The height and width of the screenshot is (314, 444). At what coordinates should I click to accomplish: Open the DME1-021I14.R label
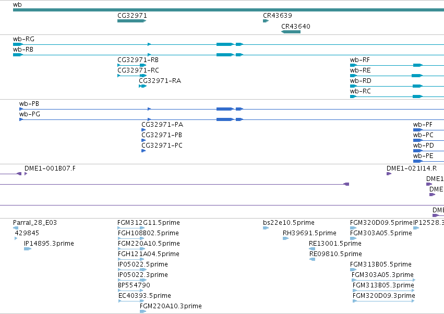pyautogui.click(x=412, y=168)
